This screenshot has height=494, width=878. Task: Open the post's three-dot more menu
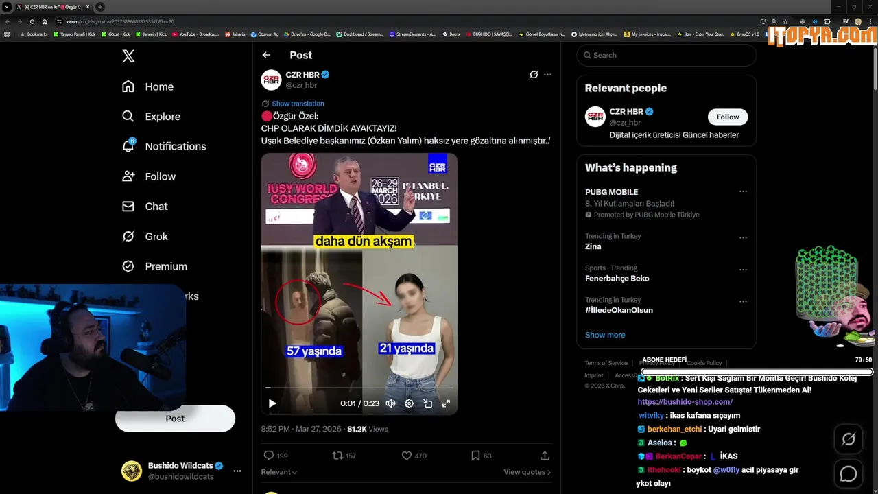547,75
